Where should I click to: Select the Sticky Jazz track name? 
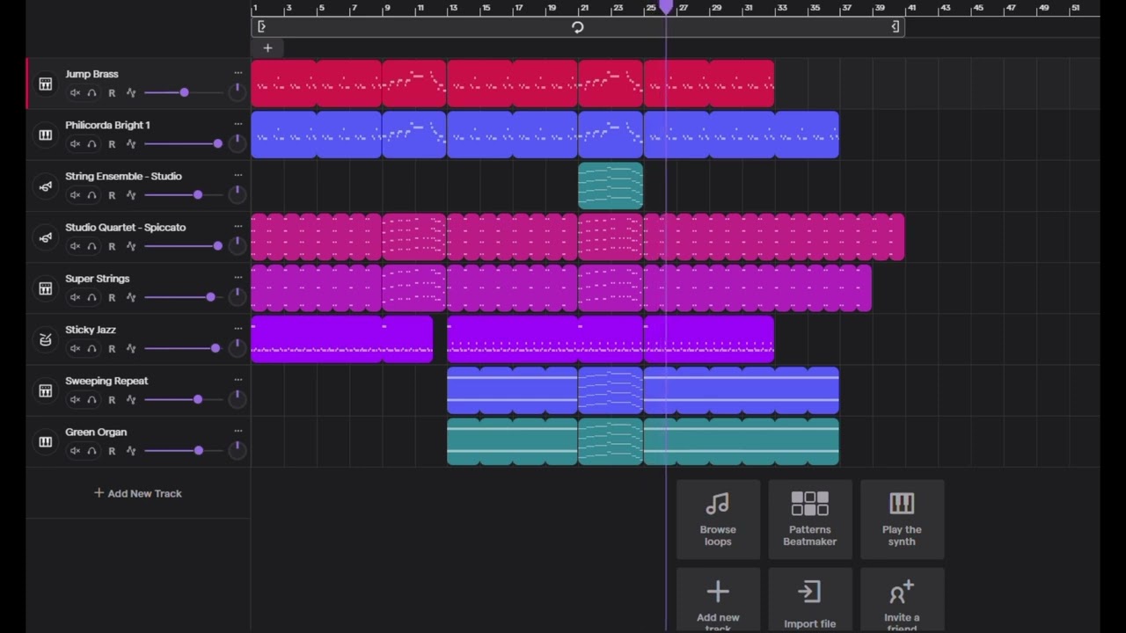(x=91, y=330)
